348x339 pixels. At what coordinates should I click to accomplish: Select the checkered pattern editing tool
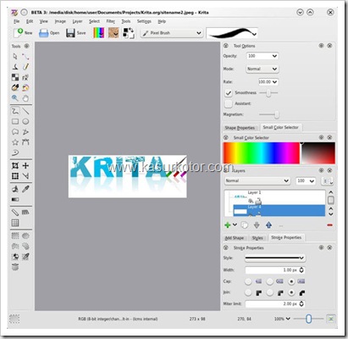(15, 77)
